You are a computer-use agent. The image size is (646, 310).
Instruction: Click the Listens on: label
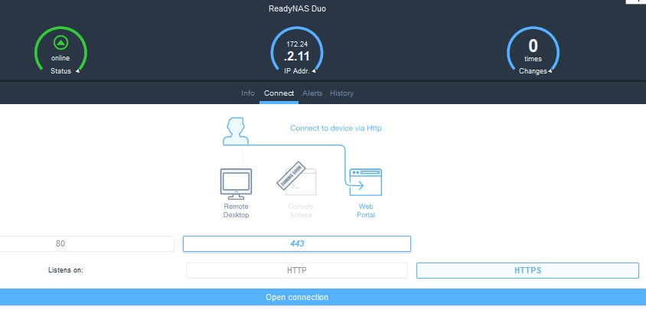pos(66,270)
